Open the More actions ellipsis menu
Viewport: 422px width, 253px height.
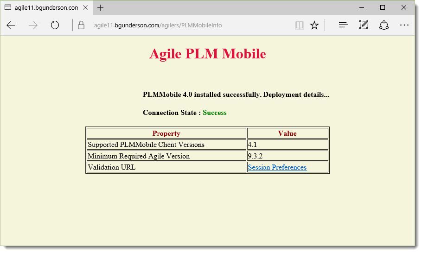point(404,25)
